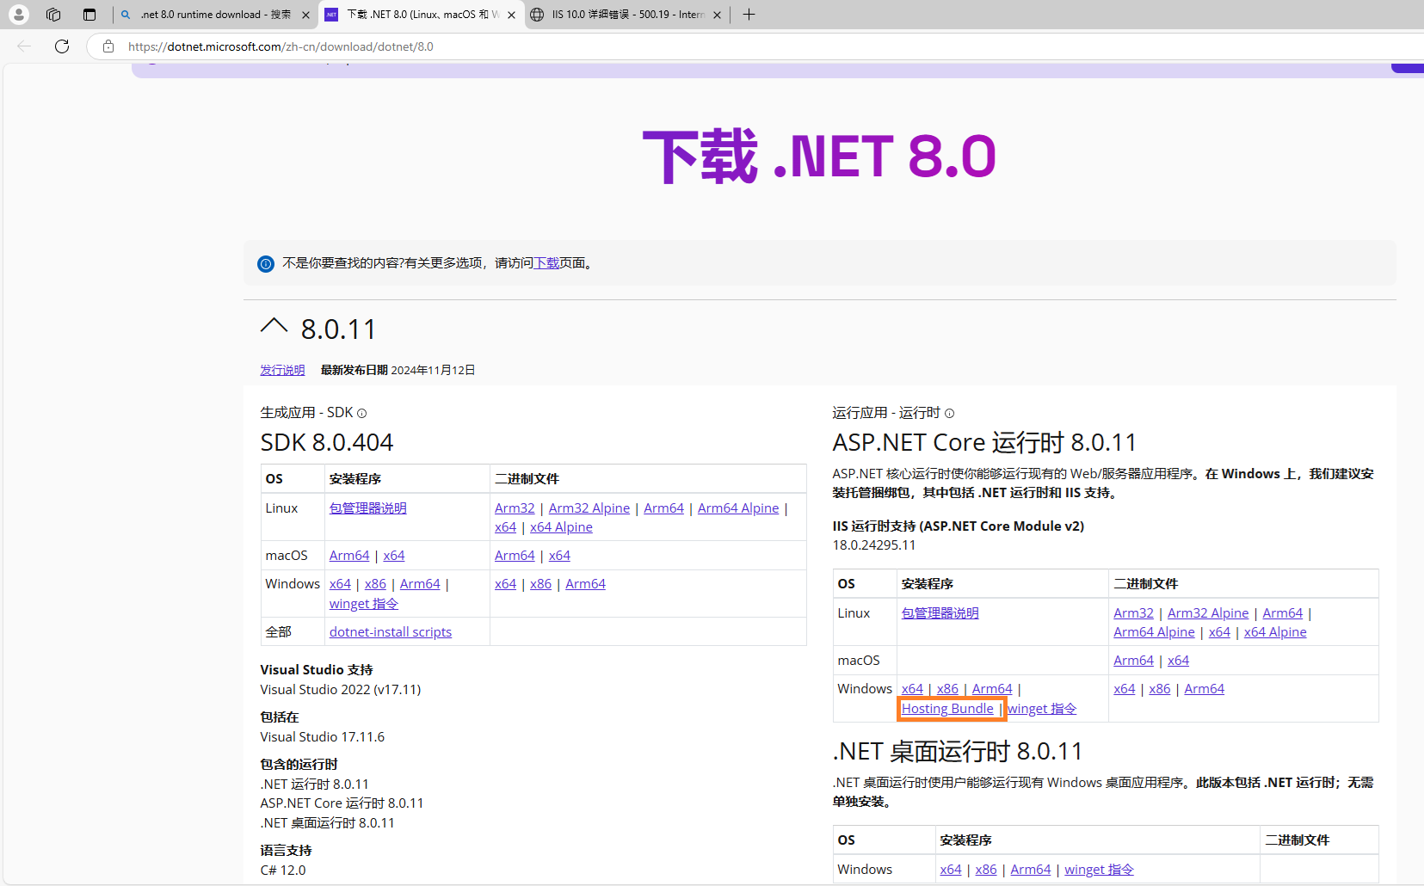The width and height of the screenshot is (1424, 886).
Task: Download SDK Linux x64 Alpine binary
Action: pyautogui.click(x=561, y=527)
